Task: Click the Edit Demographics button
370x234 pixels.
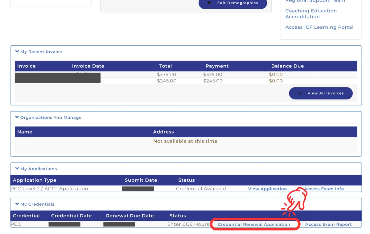Action: coord(233,3)
